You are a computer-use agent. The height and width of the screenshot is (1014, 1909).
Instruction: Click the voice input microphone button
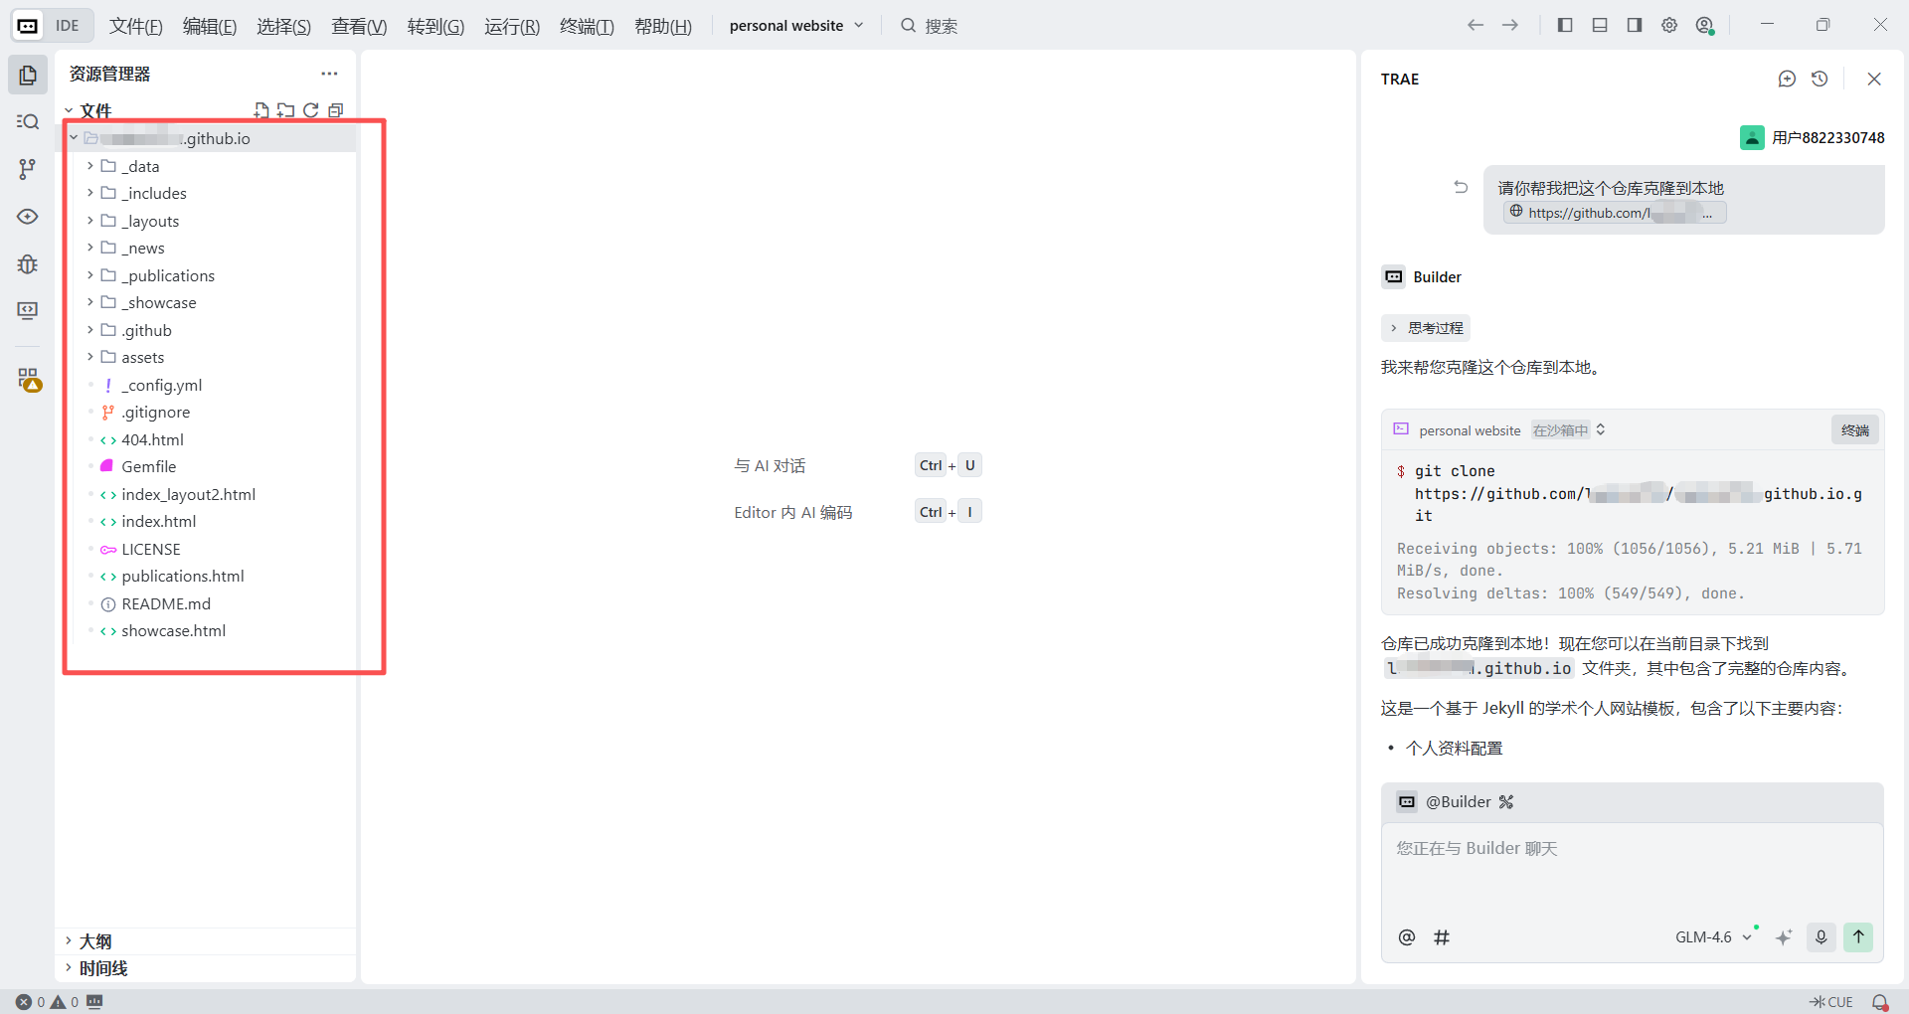[1821, 936]
